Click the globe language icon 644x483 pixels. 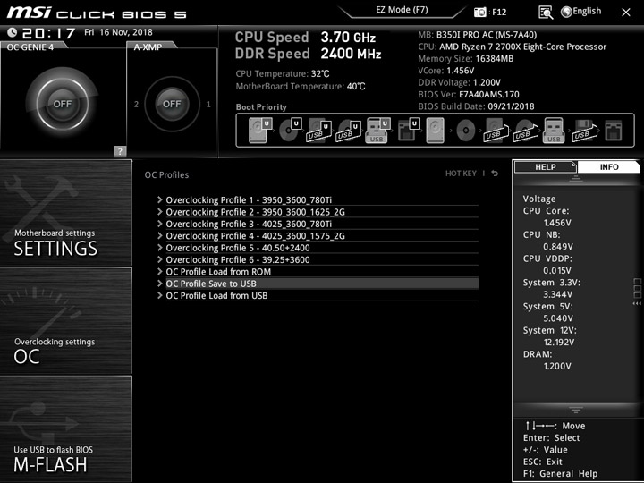[566, 12]
